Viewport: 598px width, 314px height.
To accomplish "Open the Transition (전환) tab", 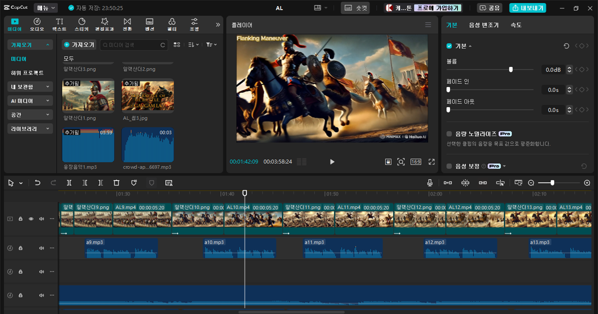I will click(127, 24).
